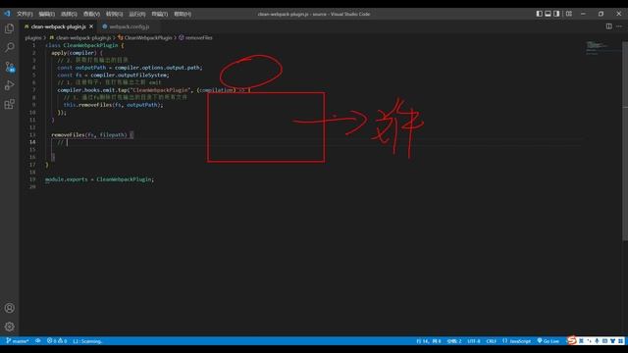Open the Extensions view

click(x=9, y=104)
